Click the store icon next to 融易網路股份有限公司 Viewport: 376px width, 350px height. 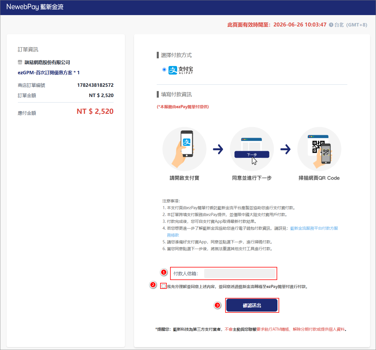pyautogui.click(x=20, y=62)
